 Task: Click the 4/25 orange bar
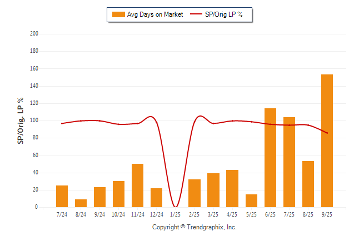point(232,188)
